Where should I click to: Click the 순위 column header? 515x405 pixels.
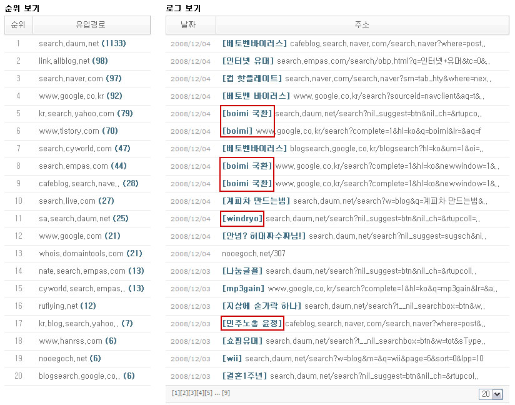(x=18, y=24)
